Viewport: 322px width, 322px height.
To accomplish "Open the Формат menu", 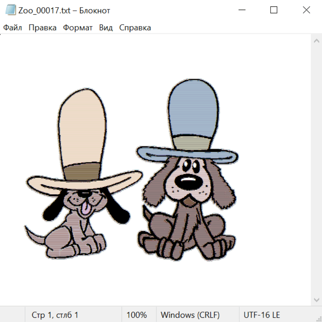I will tap(78, 28).
